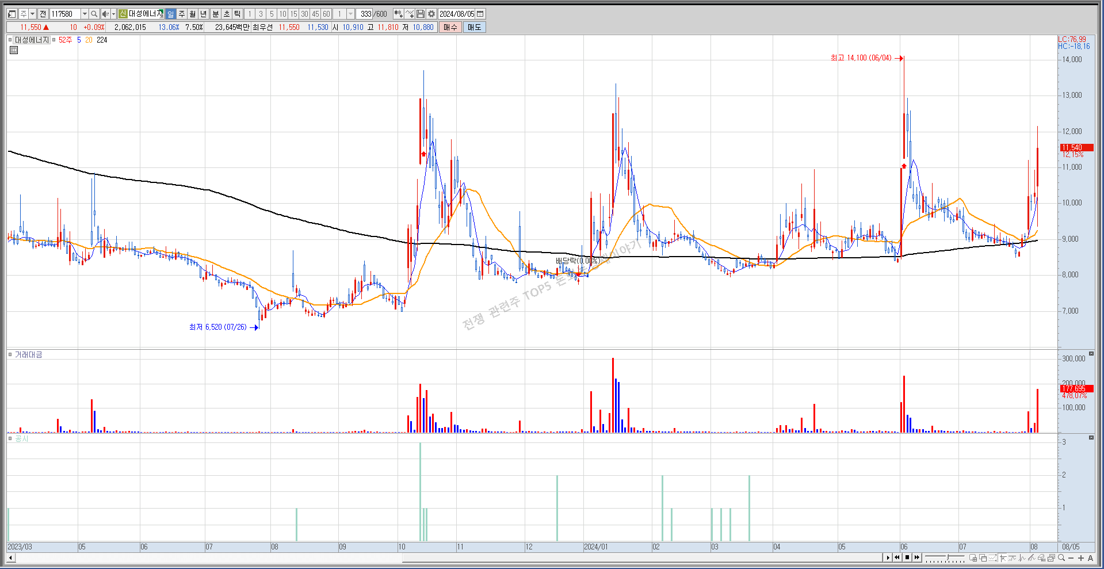Open the indicator add icon next to 600
1104x569 pixels.
[398, 14]
